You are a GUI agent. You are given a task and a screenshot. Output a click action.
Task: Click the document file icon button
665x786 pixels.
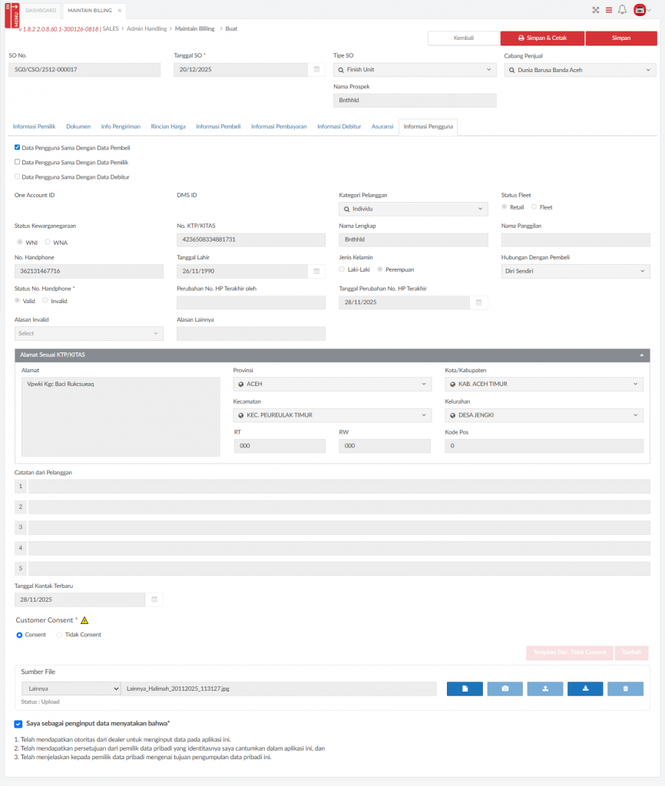click(465, 689)
